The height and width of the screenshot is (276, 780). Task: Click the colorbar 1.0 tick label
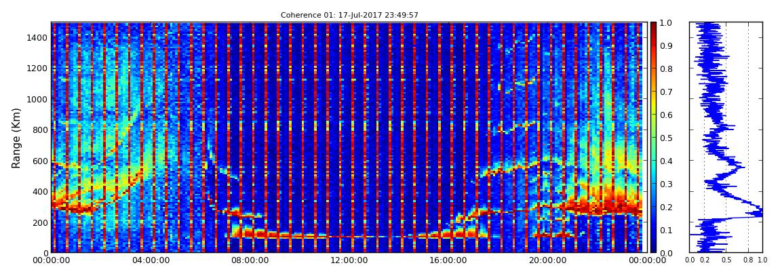pyautogui.click(x=666, y=23)
